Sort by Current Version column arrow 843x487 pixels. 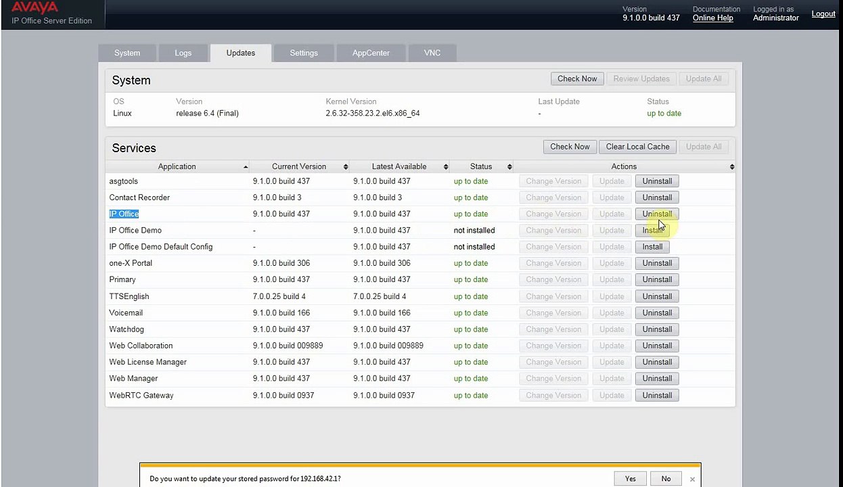[346, 166]
